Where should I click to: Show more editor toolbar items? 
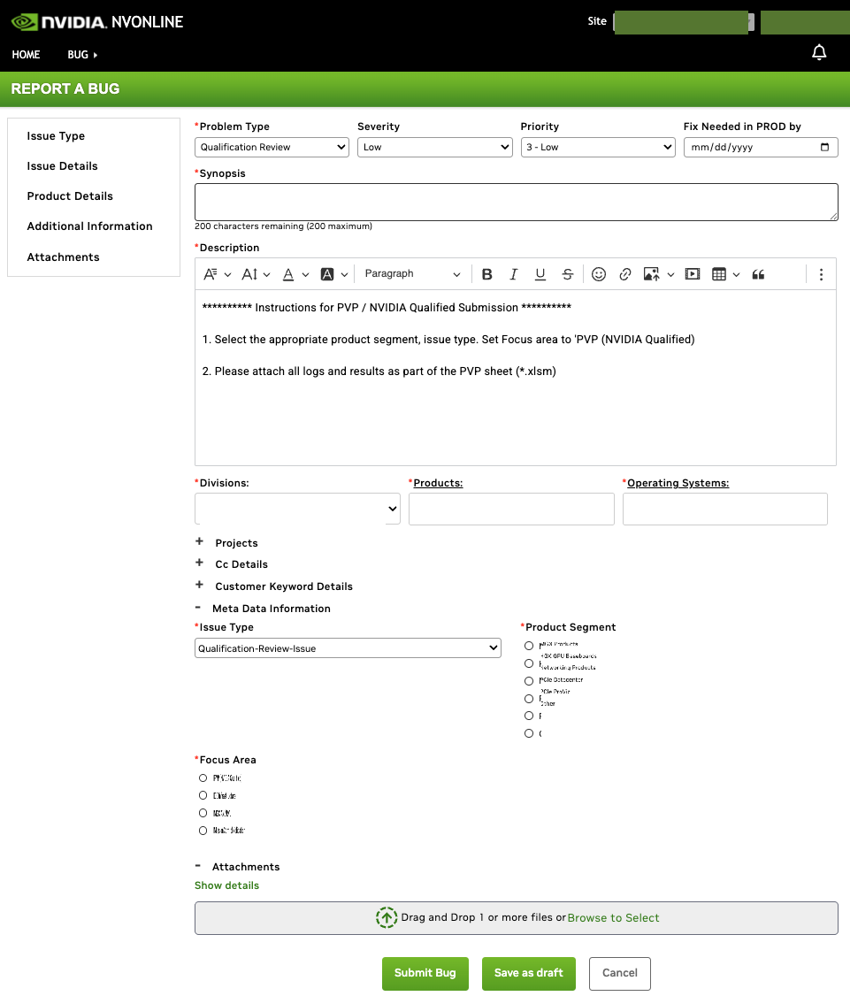[x=821, y=274]
